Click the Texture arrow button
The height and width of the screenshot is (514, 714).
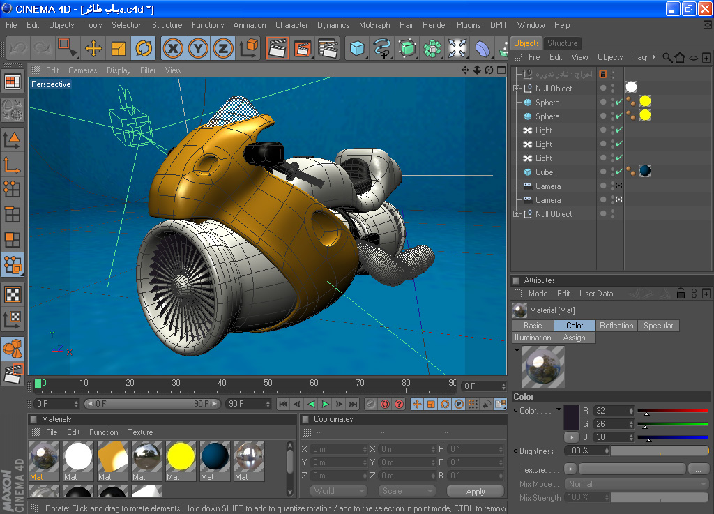[570, 469]
